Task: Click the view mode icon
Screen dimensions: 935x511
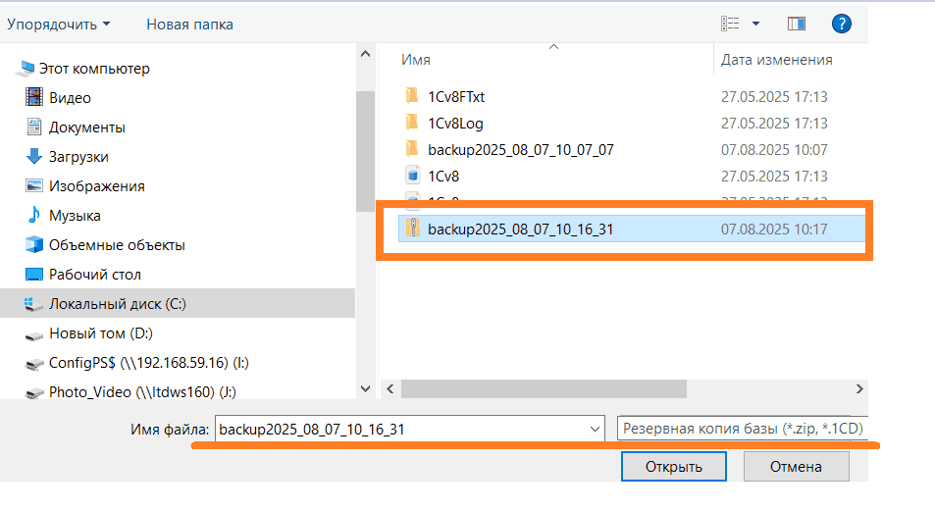Action: pyautogui.click(x=729, y=24)
